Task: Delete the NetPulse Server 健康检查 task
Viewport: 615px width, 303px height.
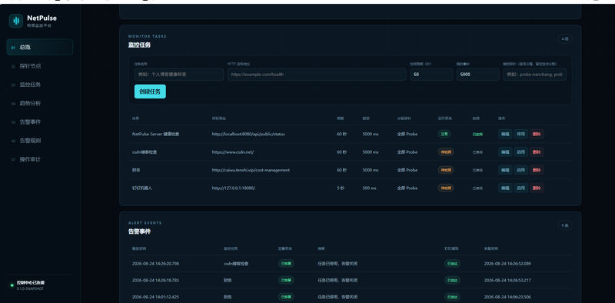Action: (x=537, y=134)
